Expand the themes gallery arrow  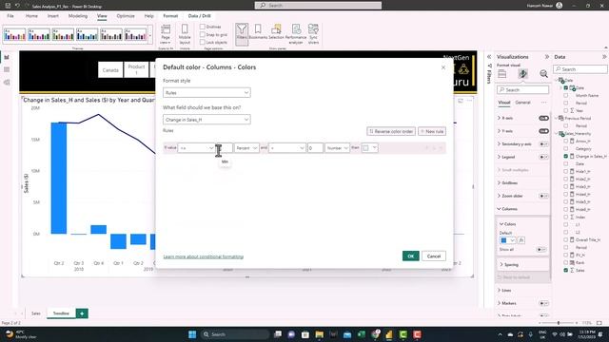point(150,35)
